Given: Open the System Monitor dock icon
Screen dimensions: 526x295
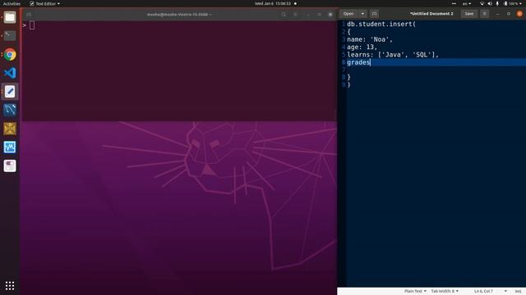Looking at the screenshot, I should point(10,147).
